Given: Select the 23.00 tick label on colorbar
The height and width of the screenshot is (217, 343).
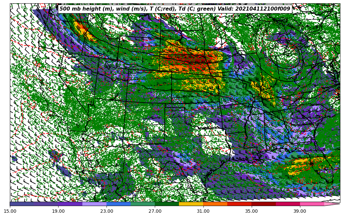Looking at the screenshot, I should (107, 211).
